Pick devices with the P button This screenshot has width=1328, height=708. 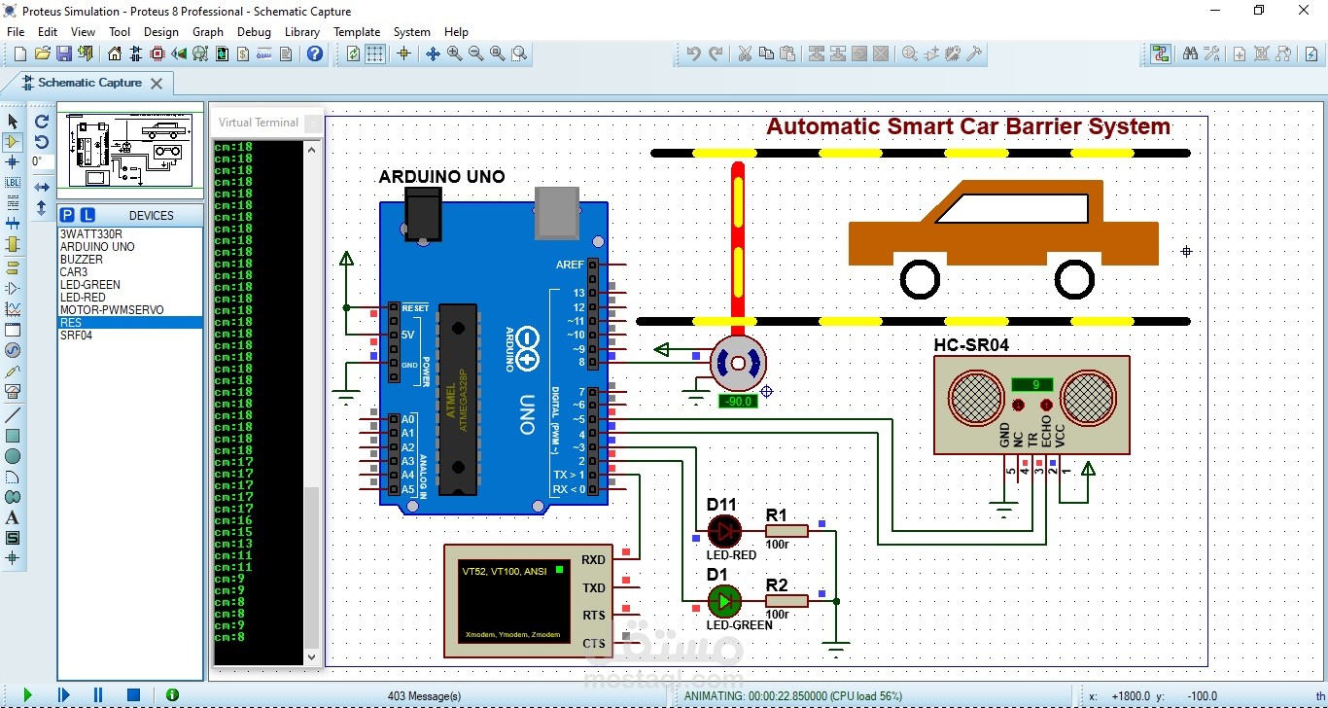click(67, 215)
